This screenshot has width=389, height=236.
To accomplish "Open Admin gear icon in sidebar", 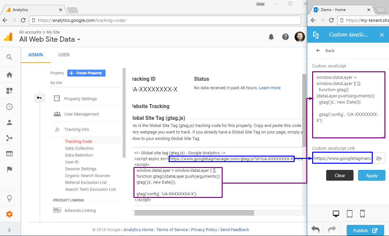I will tap(9, 214).
